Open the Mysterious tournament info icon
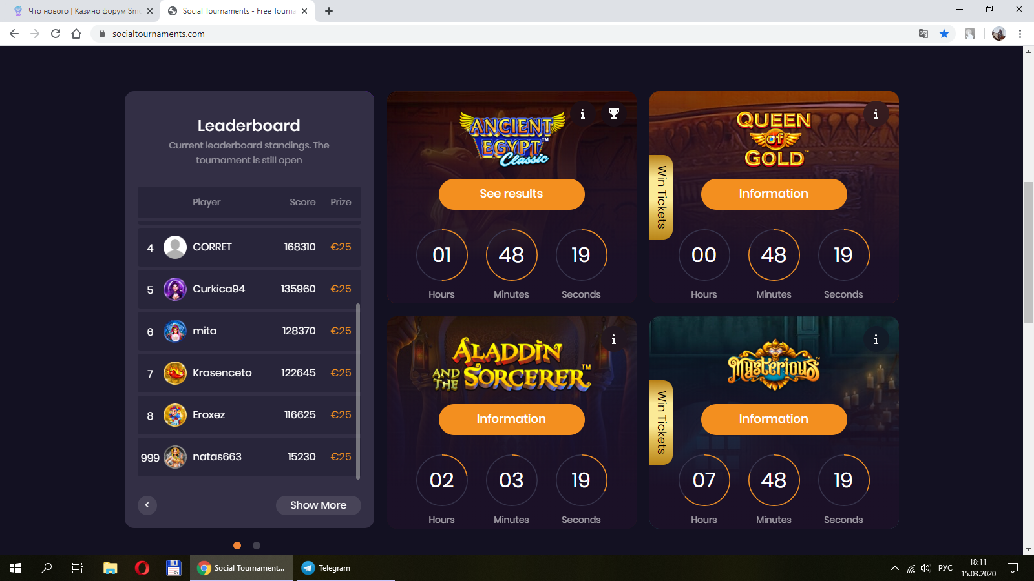The height and width of the screenshot is (581, 1034). tap(876, 339)
